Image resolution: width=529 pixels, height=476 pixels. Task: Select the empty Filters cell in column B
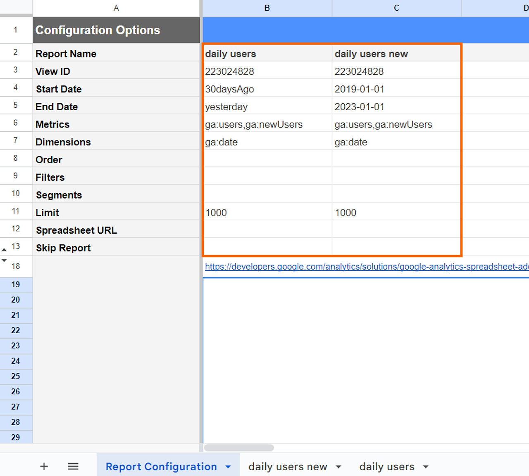coord(267,176)
